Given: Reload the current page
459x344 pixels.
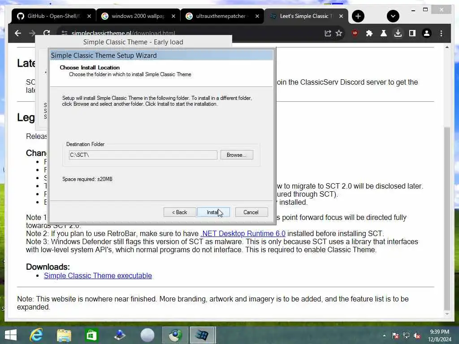Looking at the screenshot, I should [47, 33].
